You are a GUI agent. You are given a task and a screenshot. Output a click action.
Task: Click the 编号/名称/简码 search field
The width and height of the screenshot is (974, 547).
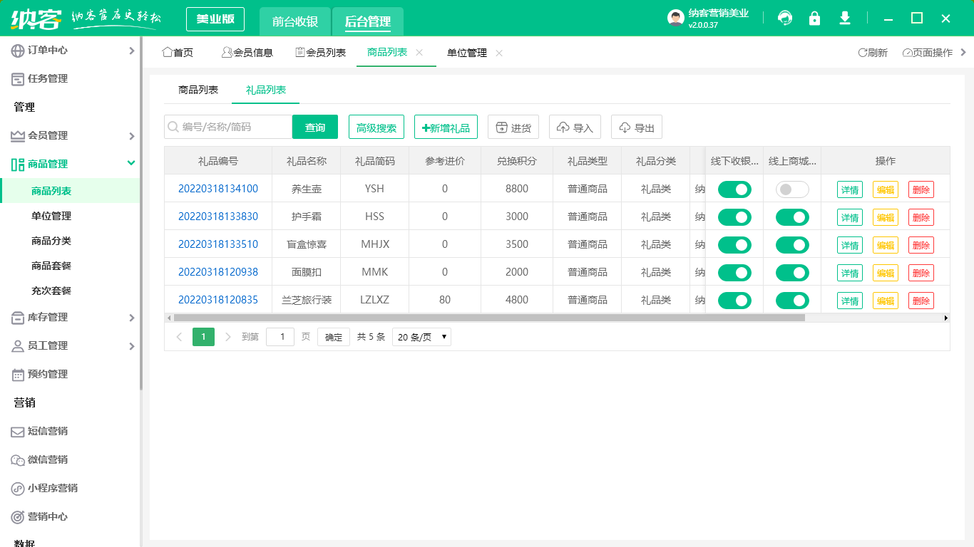click(x=228, y=127)
